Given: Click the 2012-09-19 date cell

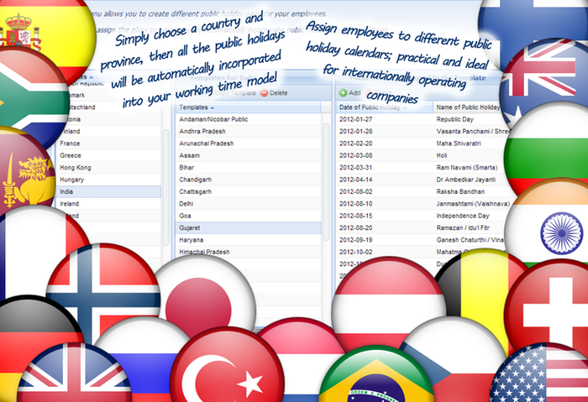Looking at the screenshot, I should [355, 240].
